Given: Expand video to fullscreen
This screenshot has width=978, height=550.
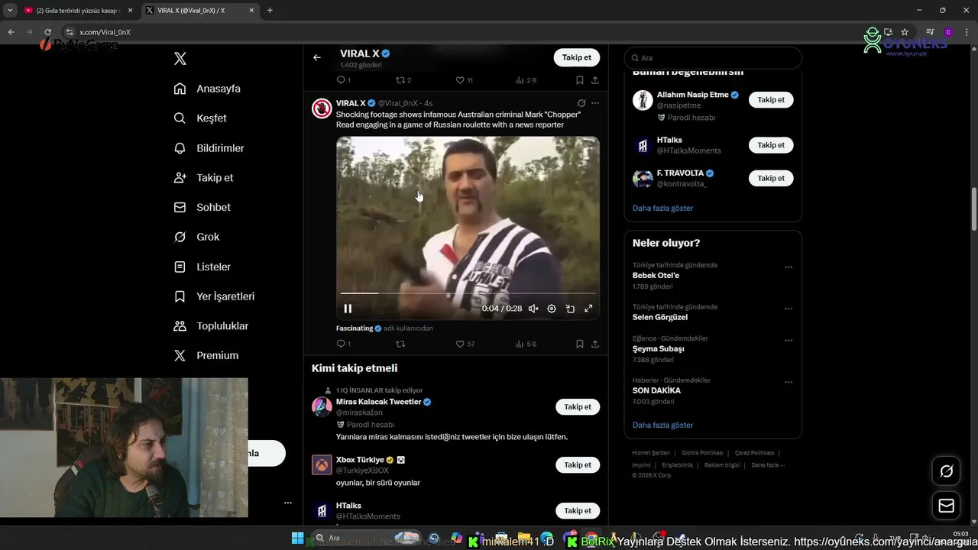Looking at the screenshot, I should click(x=588, y=309).
